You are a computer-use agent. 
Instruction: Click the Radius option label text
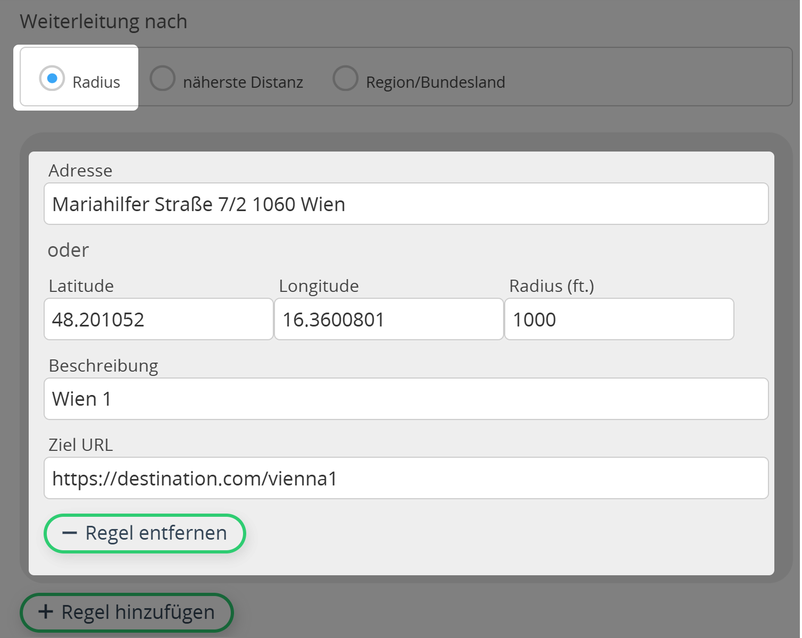pos(96,82)
